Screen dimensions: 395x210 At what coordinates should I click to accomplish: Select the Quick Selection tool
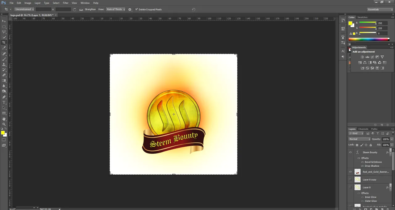(4, 37)
